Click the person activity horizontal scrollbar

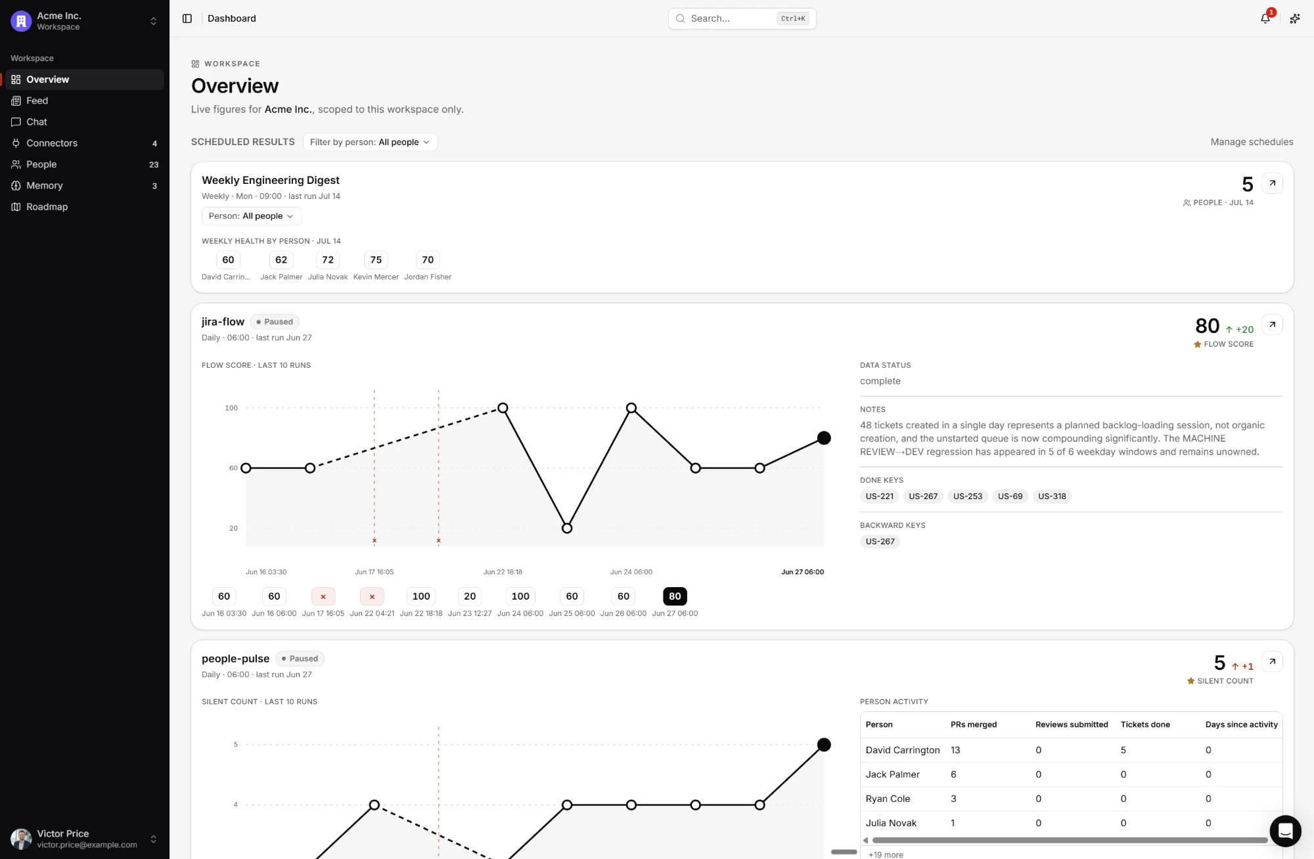(1070, 840)
